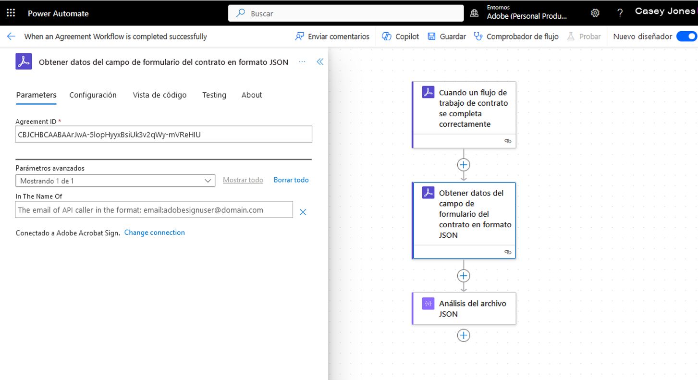Screen dimensions: 698x380
Task: Click the Copilot icon in the toolbar
Action: click(x=387, y=37)
